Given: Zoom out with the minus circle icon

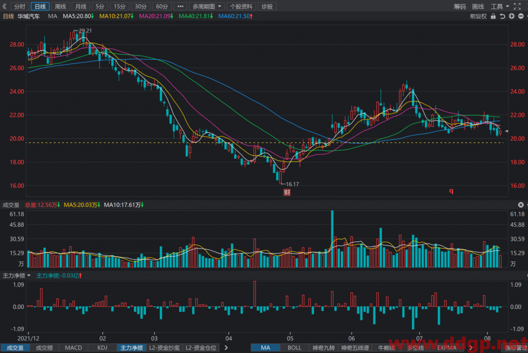Looking at the screenshot, I should pos(521,16).
